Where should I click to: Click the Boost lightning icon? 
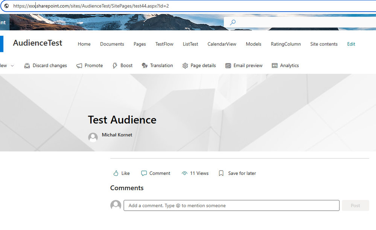(x=115, y=65)
